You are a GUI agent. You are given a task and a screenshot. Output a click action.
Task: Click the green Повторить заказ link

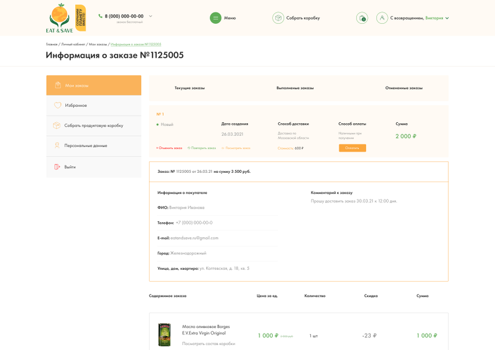pos(202,148)
